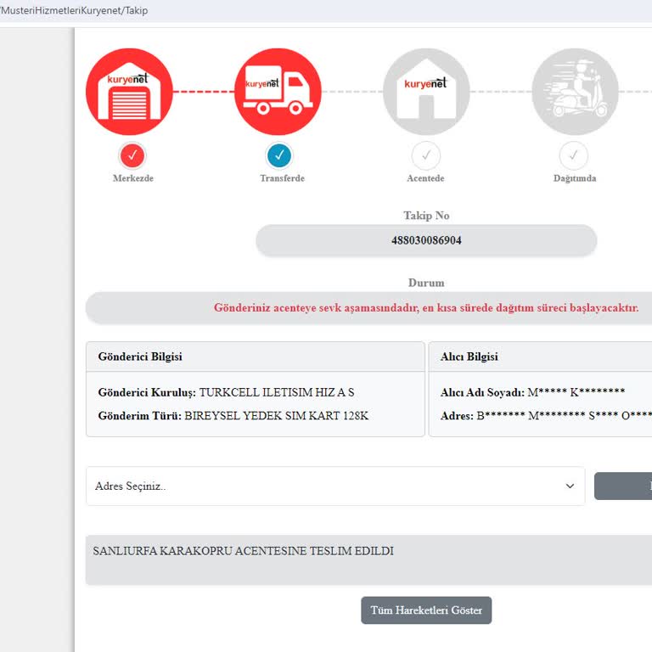The width and height of the screenshot is (652, 652).
Task: Select the tracking number 488030086904 field
Action: pyautogui.click(x=426, y=240)
